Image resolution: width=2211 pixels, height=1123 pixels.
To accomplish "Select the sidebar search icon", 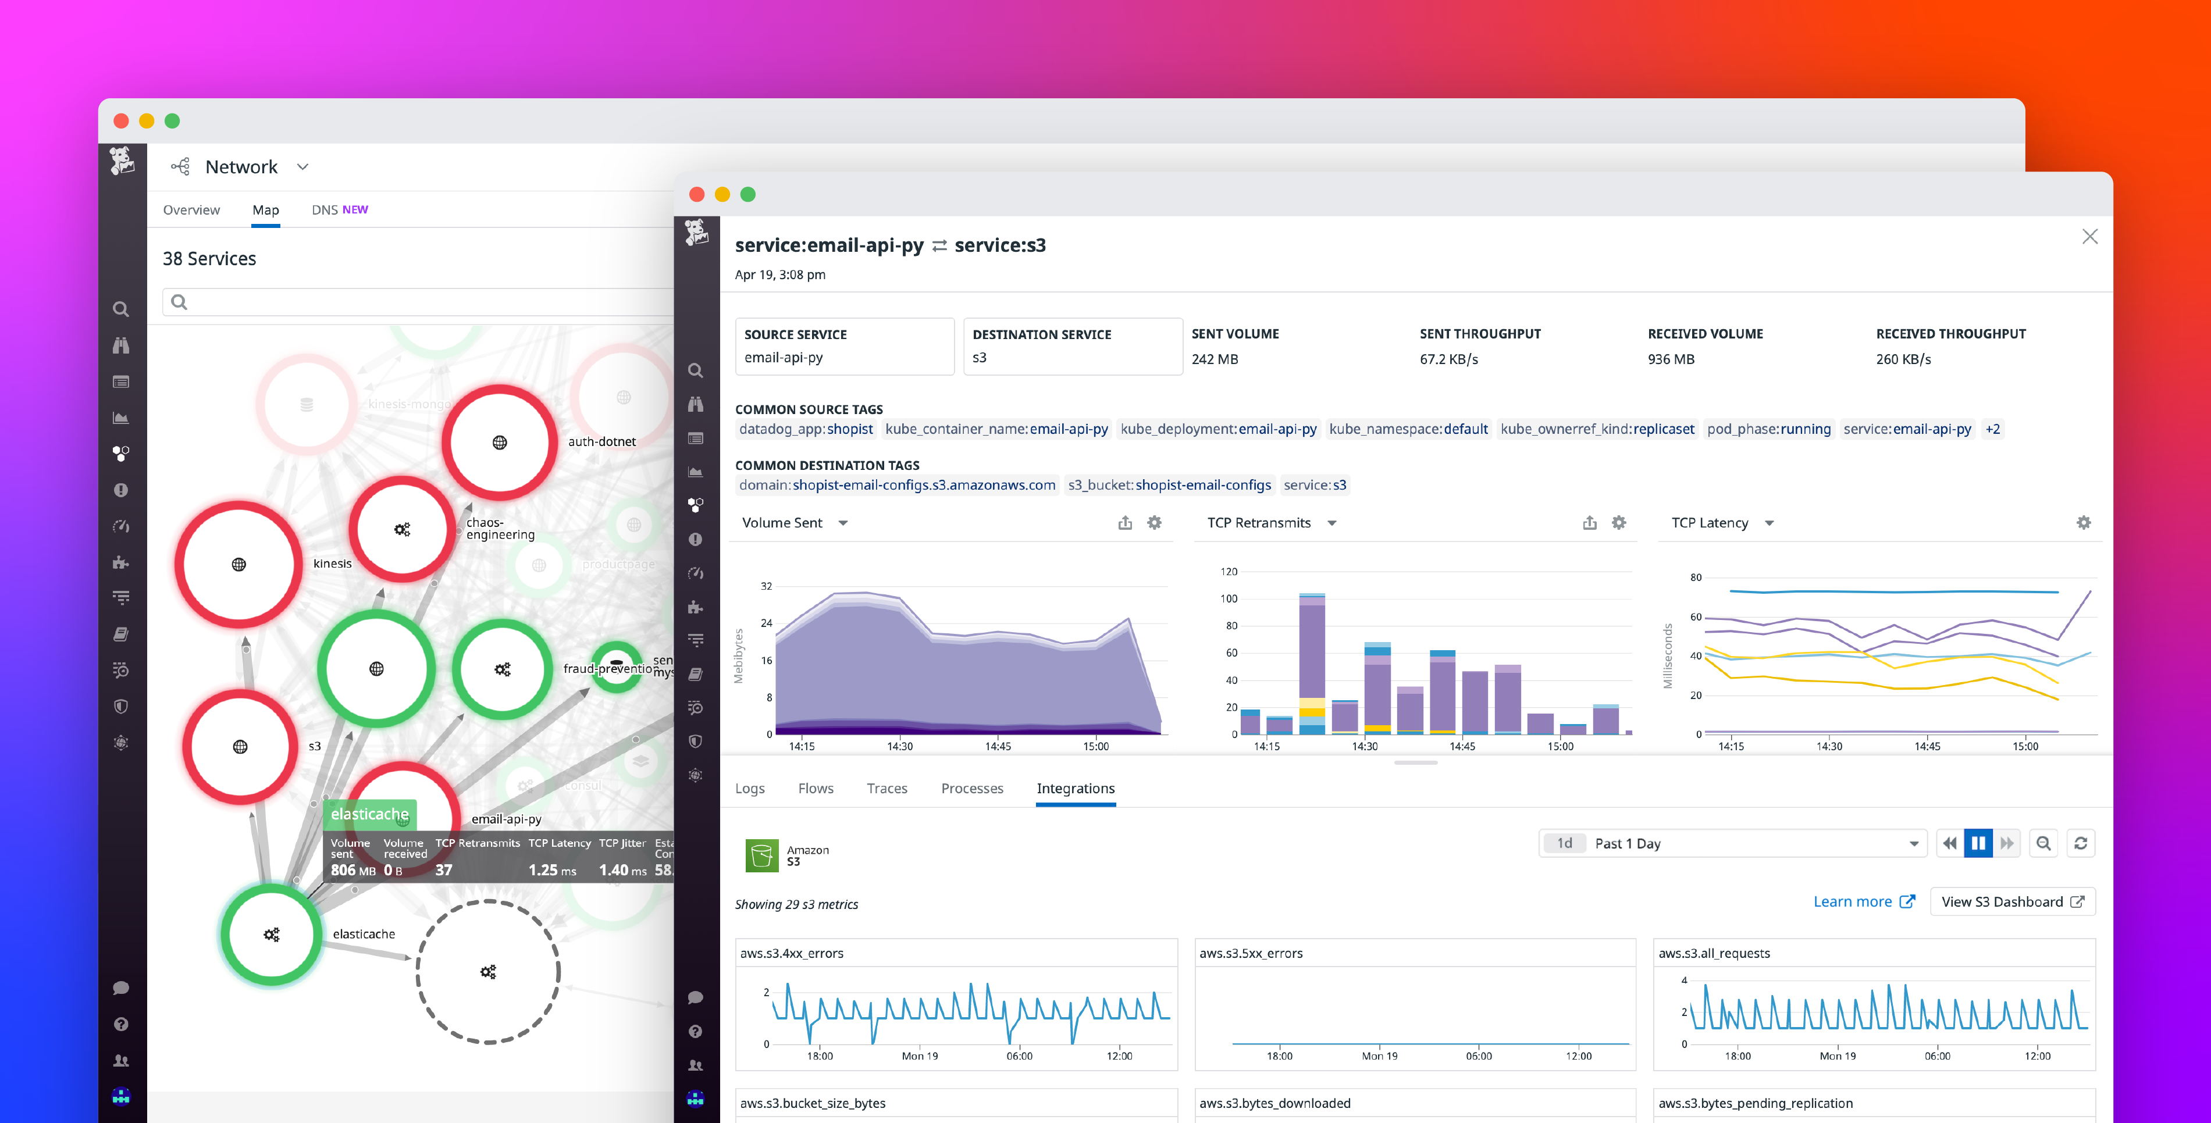I will 120,310.
